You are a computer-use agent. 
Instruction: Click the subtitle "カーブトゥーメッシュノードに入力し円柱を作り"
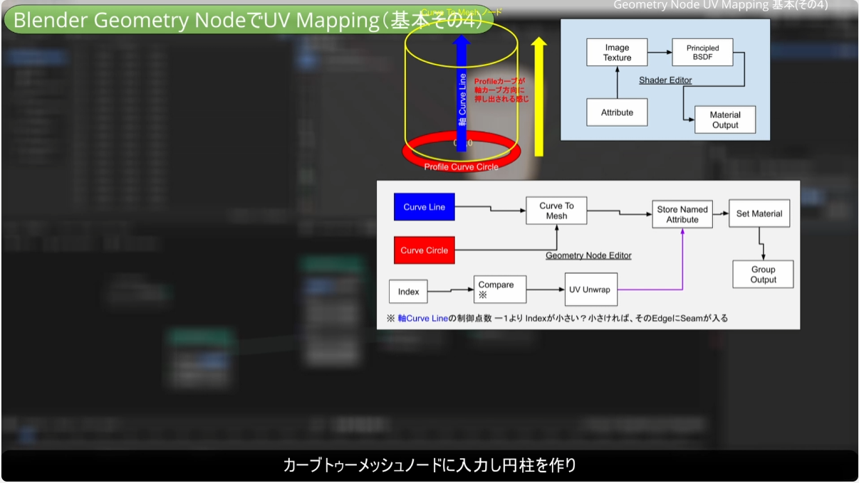(429, 466)
